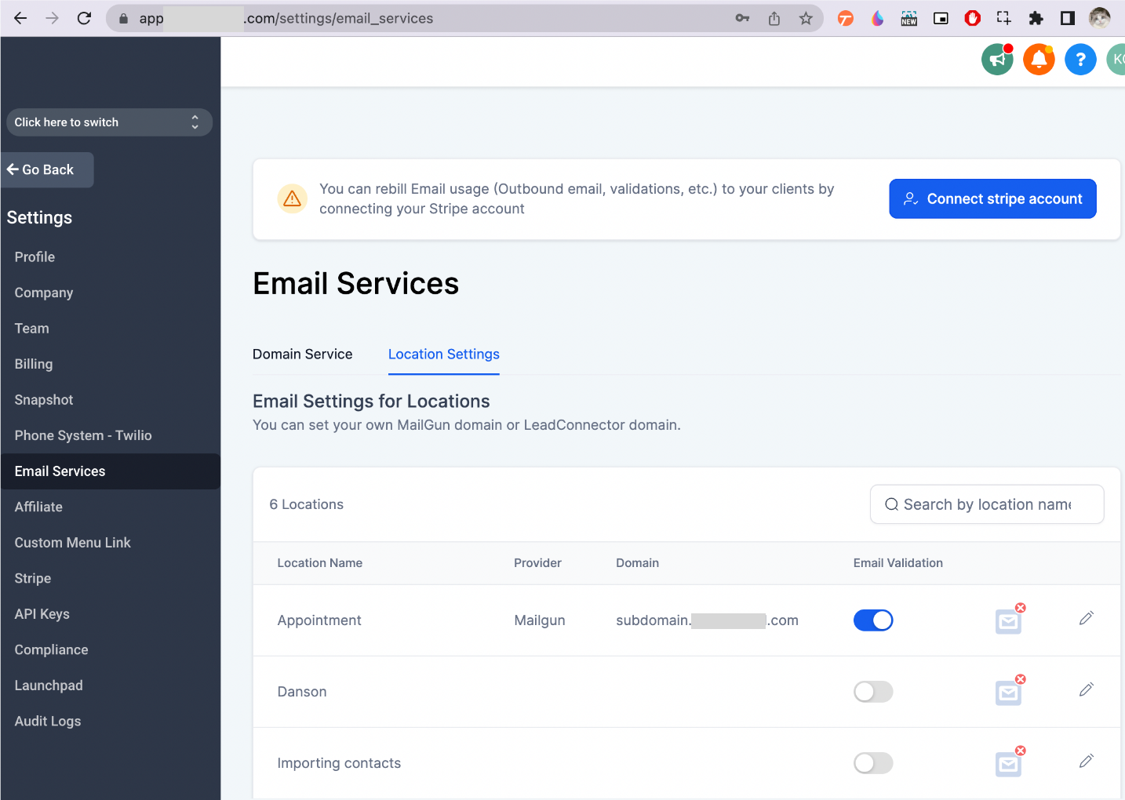Click the browser forward arrow
The width and height of the screenshot is (1125, 800).
point(53,18)
